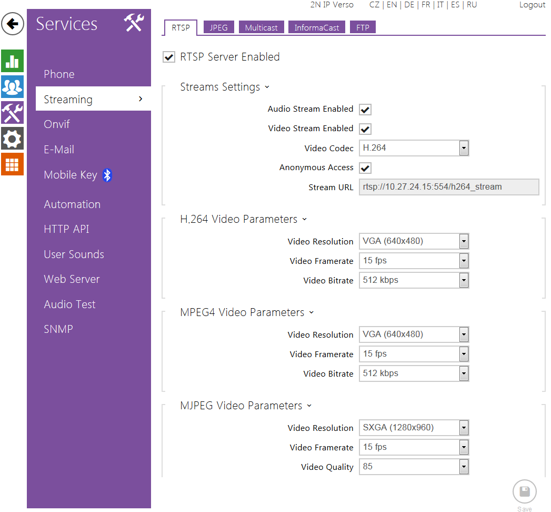Image resolution: width=551 pixels, height=512 pixels.
Task: Open the Video Codec dropdown
Action: coord(414,149)
